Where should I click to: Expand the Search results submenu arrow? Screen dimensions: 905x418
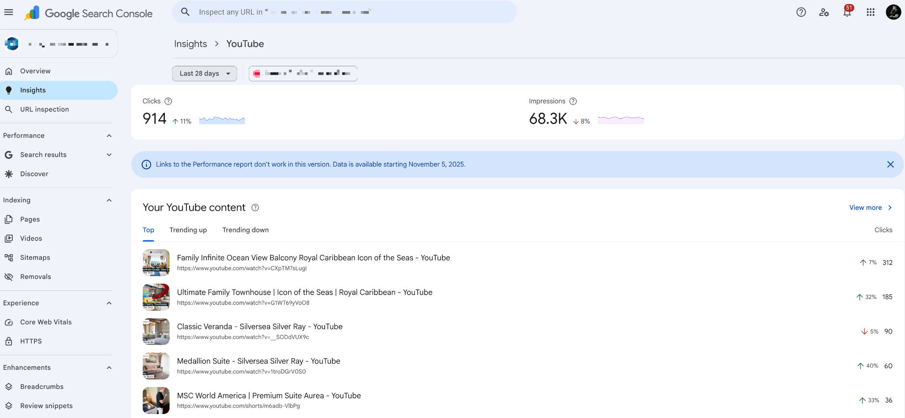109,155
